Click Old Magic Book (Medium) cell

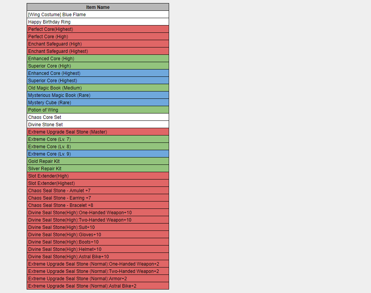click(98, 88)
